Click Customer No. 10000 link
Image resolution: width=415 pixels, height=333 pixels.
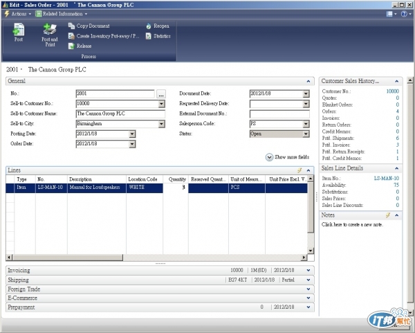392,91
